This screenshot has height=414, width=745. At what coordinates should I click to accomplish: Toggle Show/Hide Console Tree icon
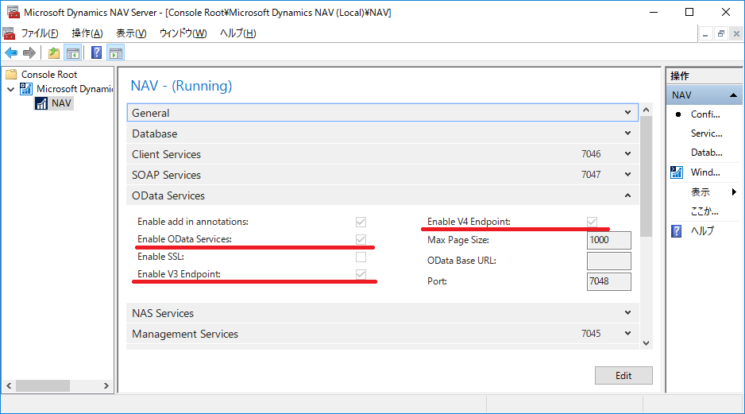pos(73,52)
